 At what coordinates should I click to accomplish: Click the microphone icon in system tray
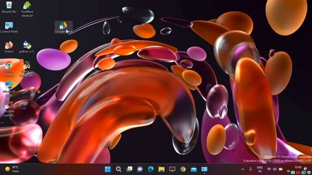(x=250, y=169)
